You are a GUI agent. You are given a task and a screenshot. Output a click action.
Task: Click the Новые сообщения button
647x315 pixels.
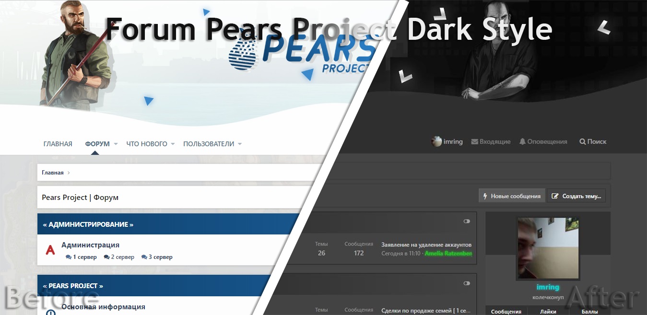[512, 196]
